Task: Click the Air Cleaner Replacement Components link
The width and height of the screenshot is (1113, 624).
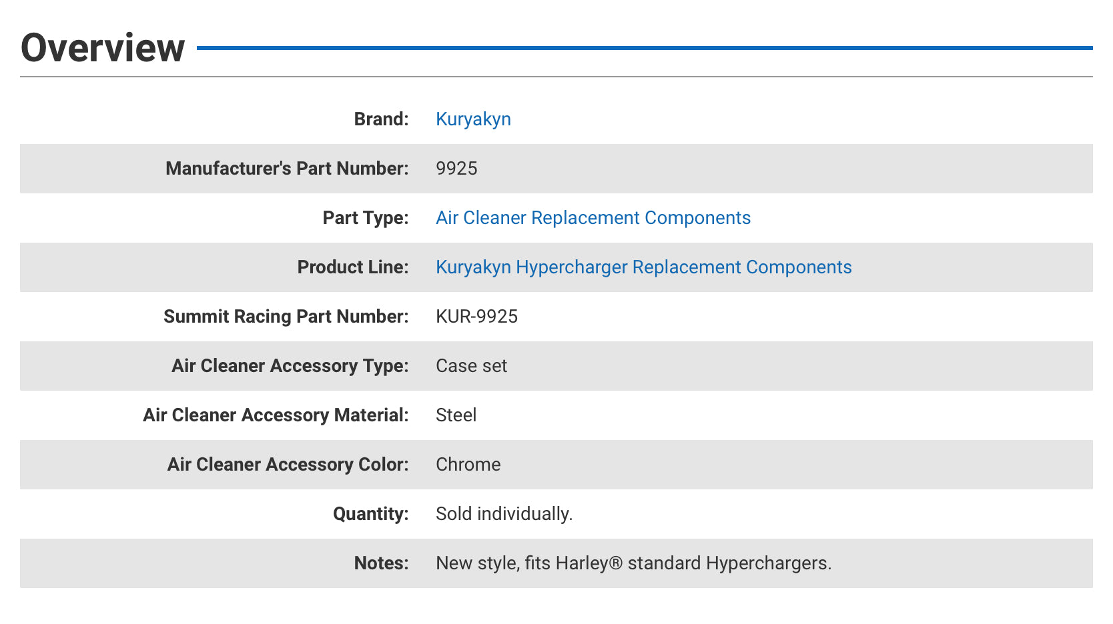Action: pyautogui.click(x=593, y=218)
